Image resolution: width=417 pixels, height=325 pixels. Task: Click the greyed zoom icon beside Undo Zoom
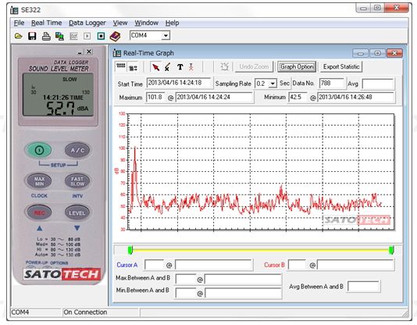coord(225,66)
